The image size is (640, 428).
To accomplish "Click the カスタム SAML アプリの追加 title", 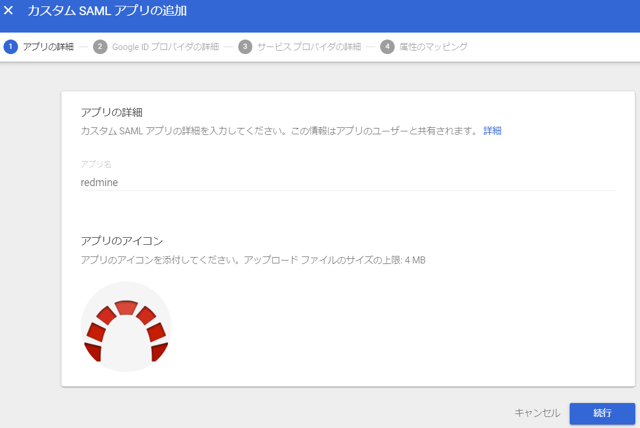I will [107, 10].
